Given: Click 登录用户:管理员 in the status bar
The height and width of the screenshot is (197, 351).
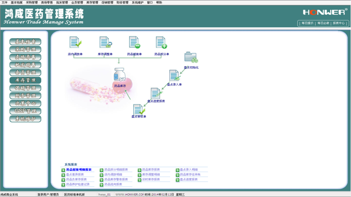Looking at the screenshot, I should (x=48, y=195).
